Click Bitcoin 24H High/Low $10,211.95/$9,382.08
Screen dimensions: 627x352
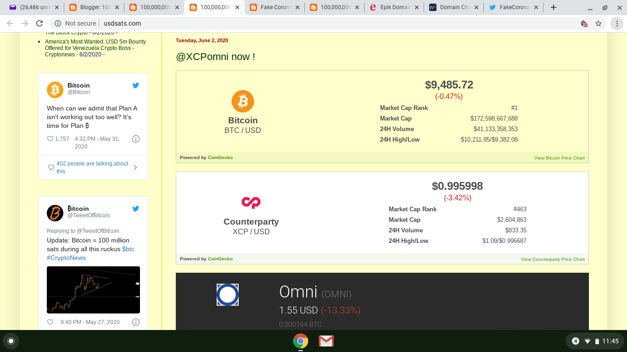(x=489, y=139)
